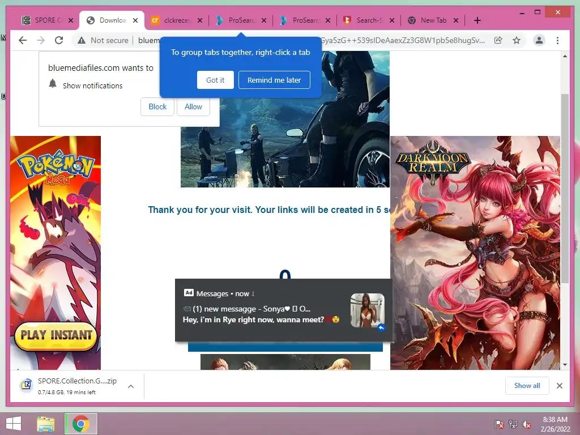Open a new tab with plus
580x435 pixels.
pyautogui.click(x=477, y=20)
